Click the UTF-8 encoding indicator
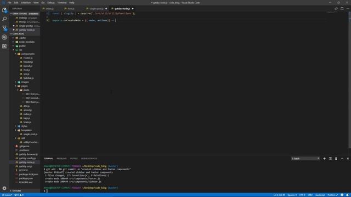 pyautogui.click(x=302, y=195)
